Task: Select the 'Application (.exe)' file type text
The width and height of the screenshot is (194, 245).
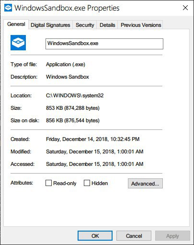Action: pyautogui.click(x=66, y=64)
